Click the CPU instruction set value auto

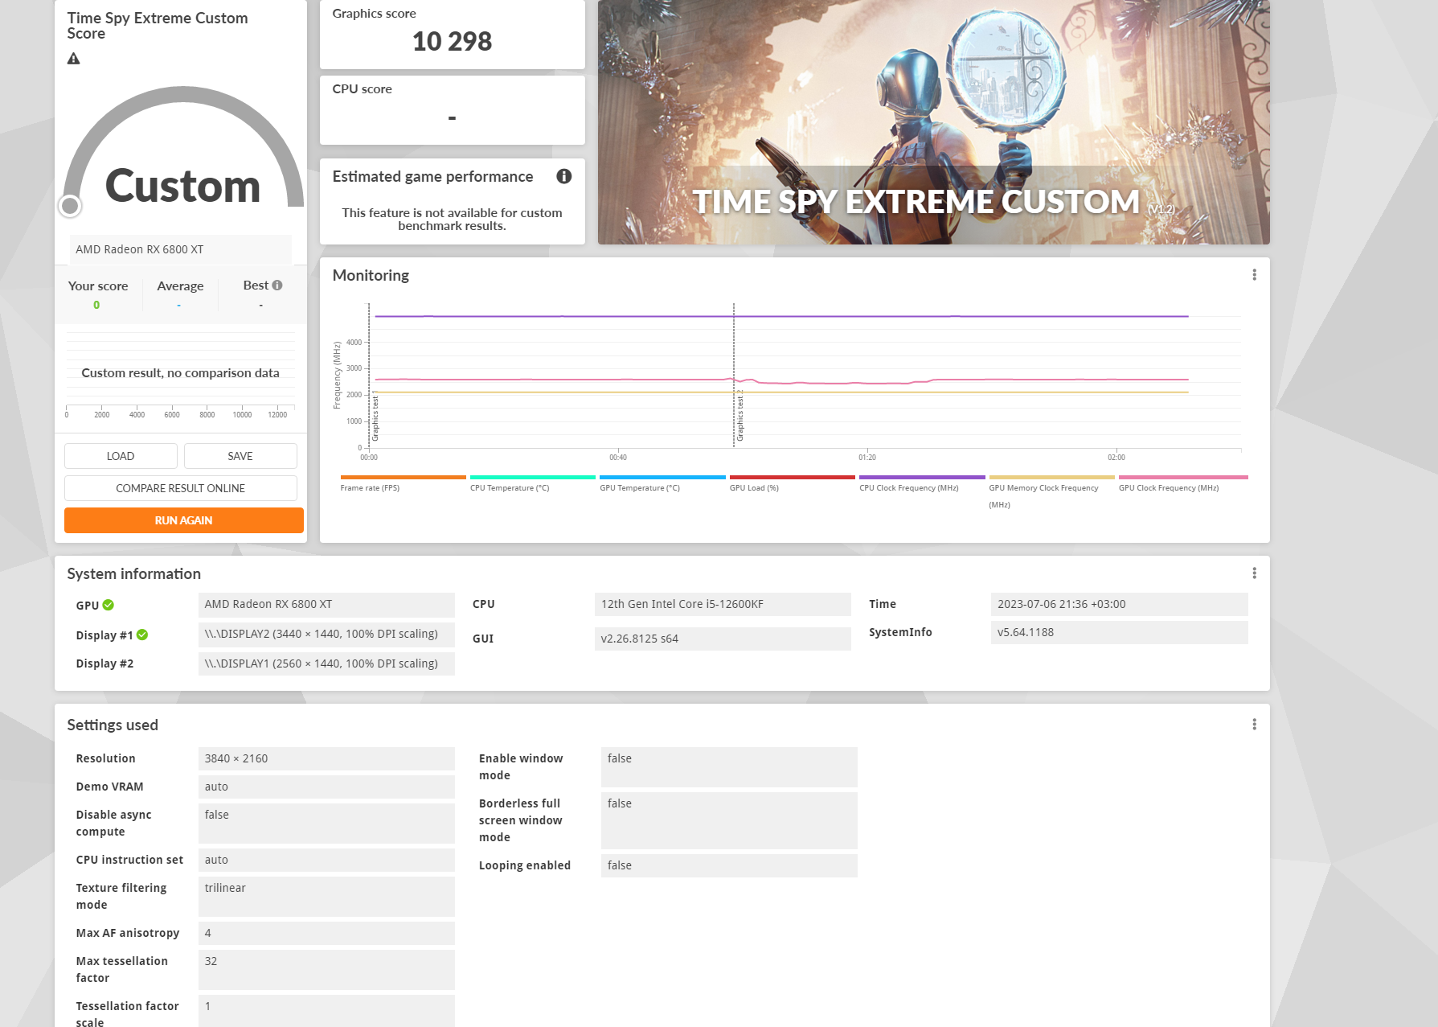[326, 860]
